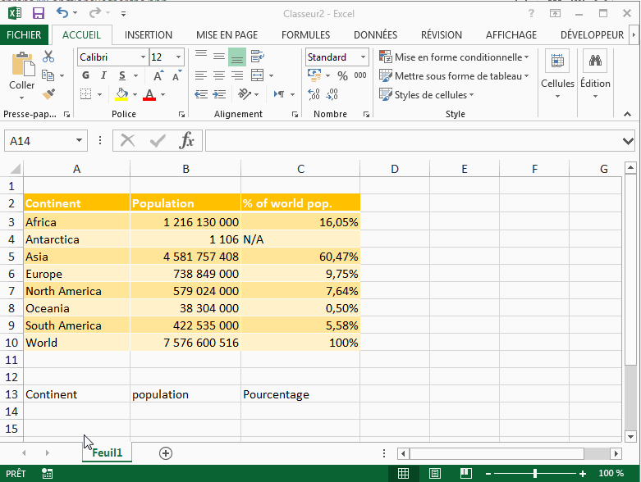The width and height of the screenshot is (641, 482).
Task: Collapse the ribbon with the arrow
Action: coord(628,114)
